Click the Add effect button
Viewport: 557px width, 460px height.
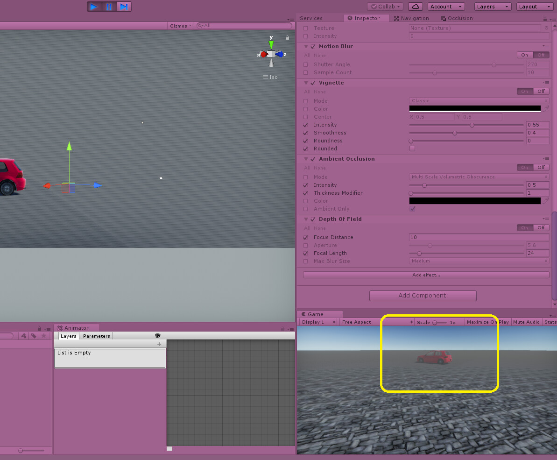pos(425,275)
